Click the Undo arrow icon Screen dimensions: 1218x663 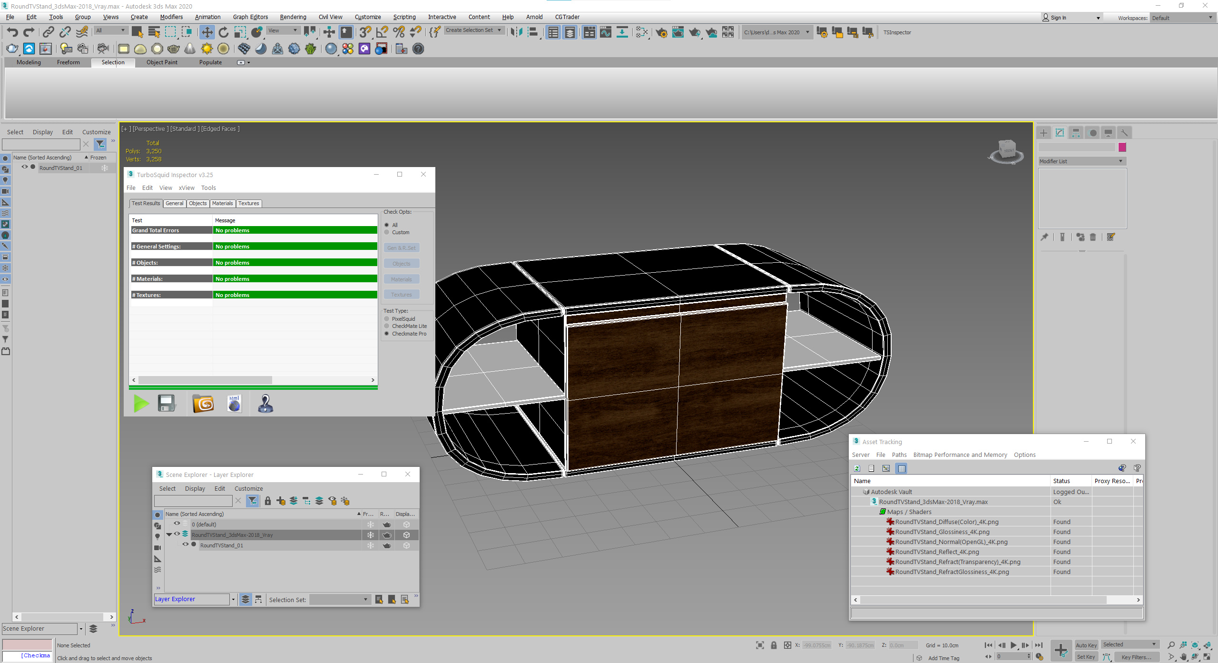click(x=13, y=32)
